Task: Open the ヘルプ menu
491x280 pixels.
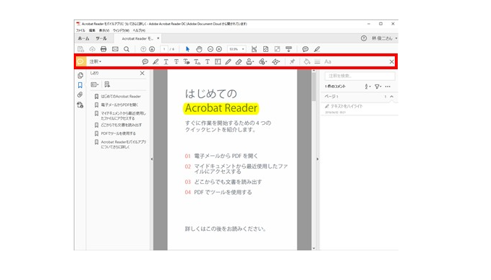Action: point(139,30)
